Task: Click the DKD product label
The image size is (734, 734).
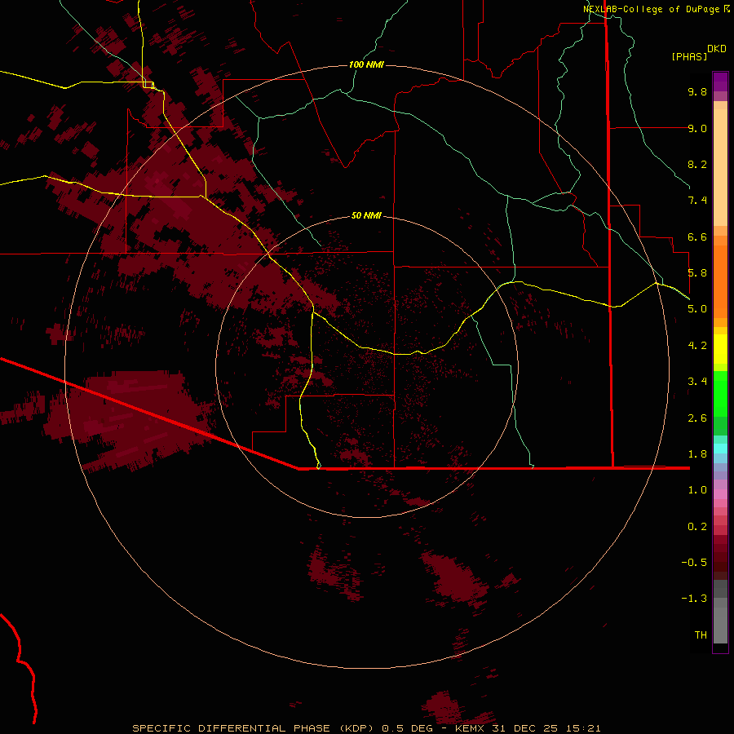Action: (x=717, y=49)
